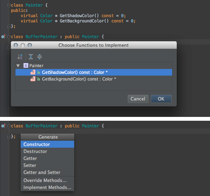
Task: Click the Collapse All icon in dialog toolbar
Action: click(x=40, y=57)
